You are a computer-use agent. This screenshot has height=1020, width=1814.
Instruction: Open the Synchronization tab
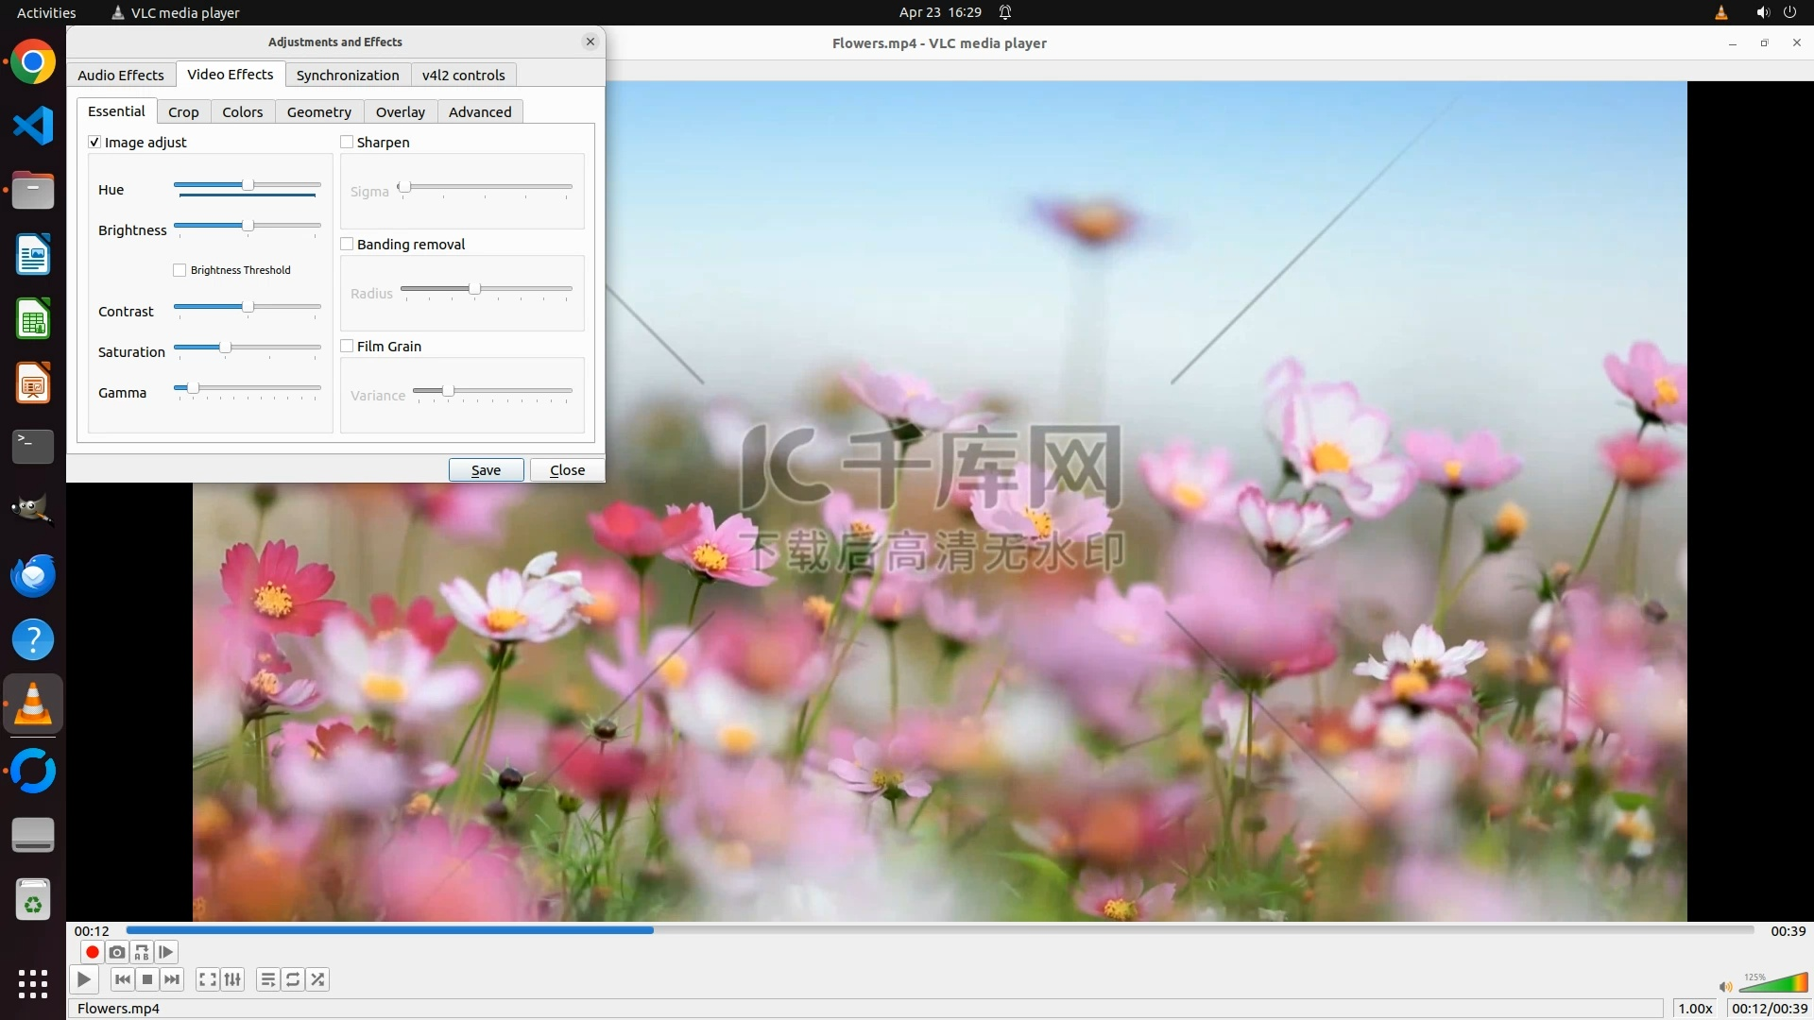[348, 76]
